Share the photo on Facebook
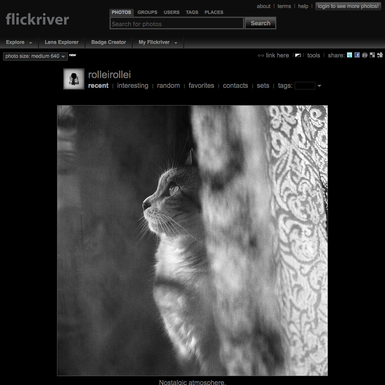This screenshot has width=385, height=385. pyautogui.click(x=357, y=55)
